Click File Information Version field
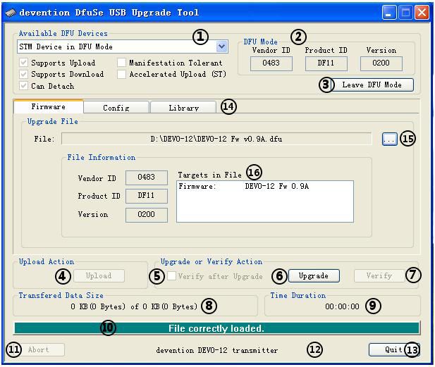Image resolution: width=435 pixels, height=367 pixels. tap(147, 215)
